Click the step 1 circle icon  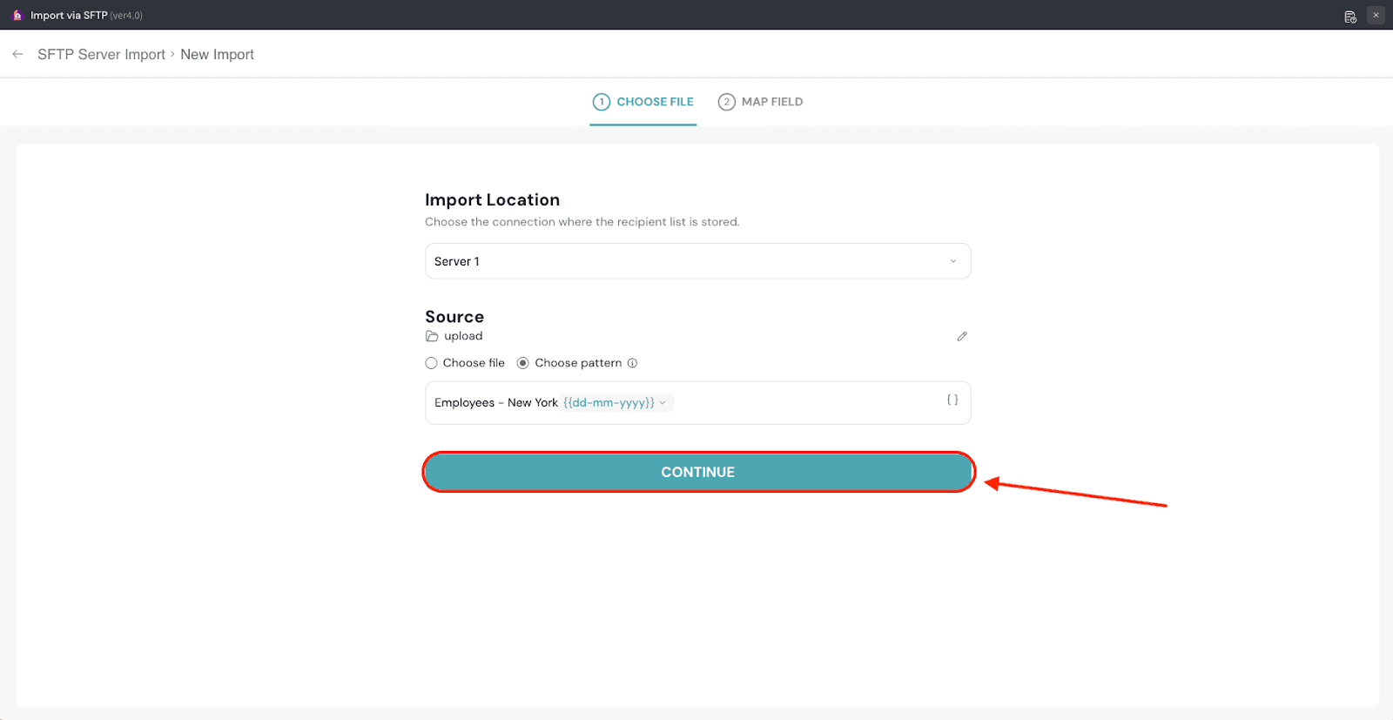point(601,102)
